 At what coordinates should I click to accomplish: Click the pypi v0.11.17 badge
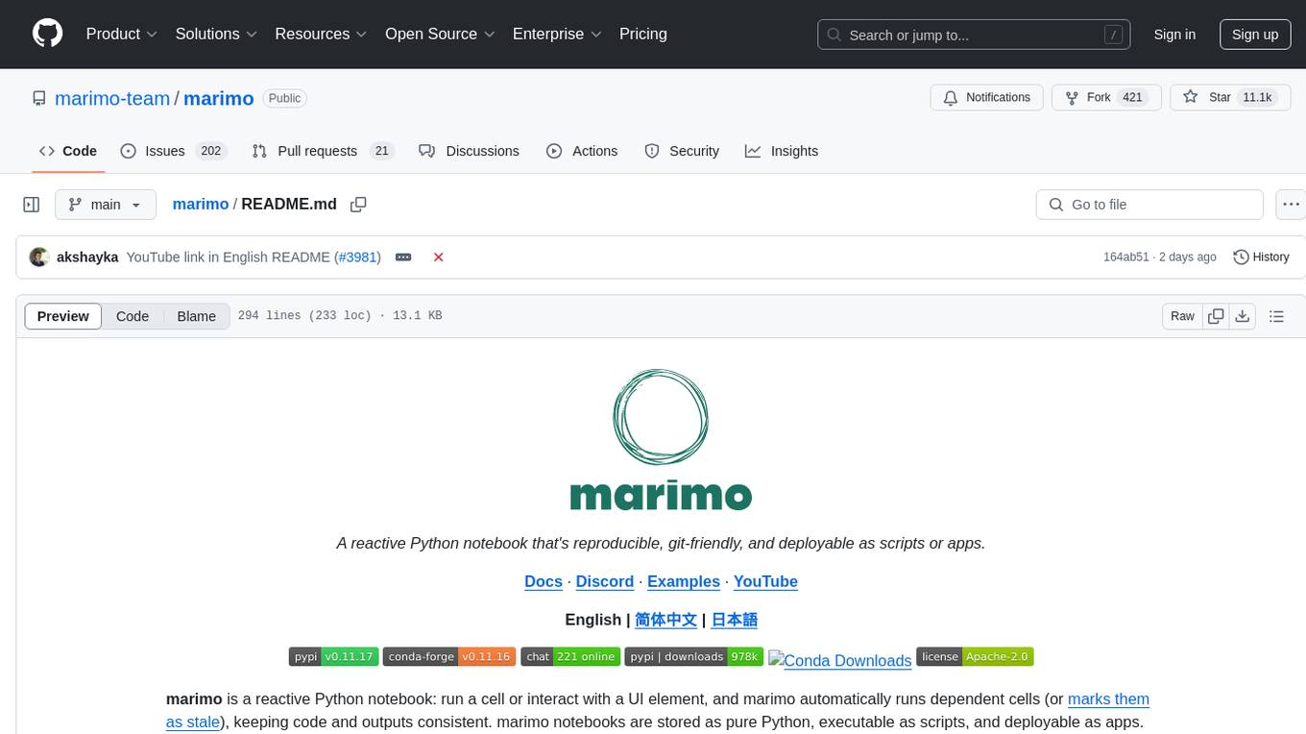click(333, 657)
